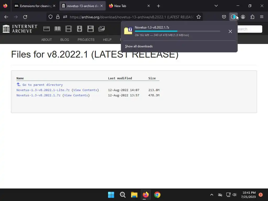Open the Audio speaker icon in Archive header
The width and height of the screenshot is (268, 201).
click(x=80, y=29)
